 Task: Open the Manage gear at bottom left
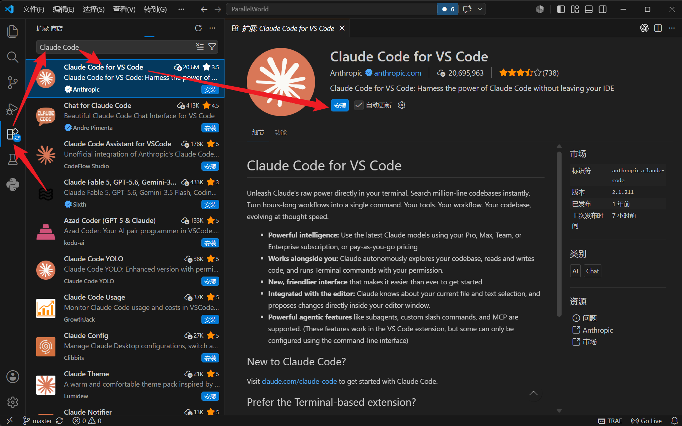click(x=13, y=402)
